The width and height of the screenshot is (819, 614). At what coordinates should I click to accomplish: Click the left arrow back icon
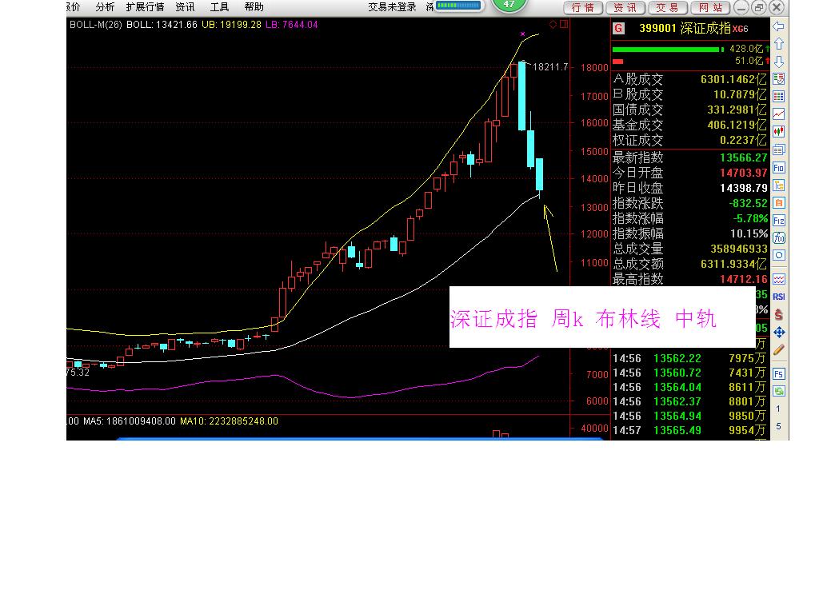pos(778,26)
